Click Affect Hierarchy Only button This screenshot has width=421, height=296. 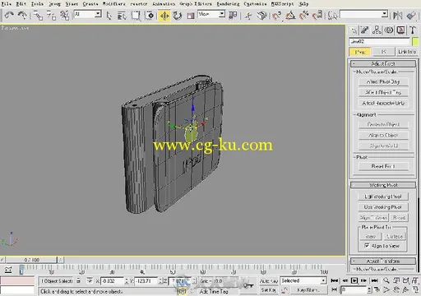(383, 103)
